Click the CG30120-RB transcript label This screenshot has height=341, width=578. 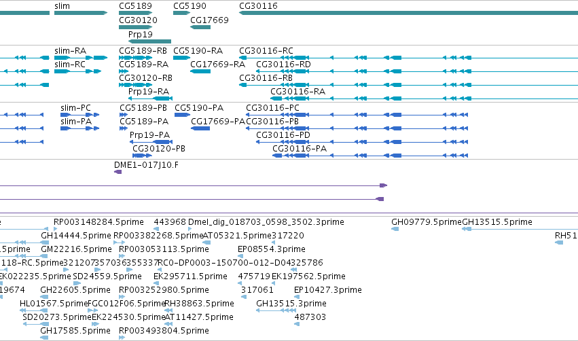tap(145, 78)
